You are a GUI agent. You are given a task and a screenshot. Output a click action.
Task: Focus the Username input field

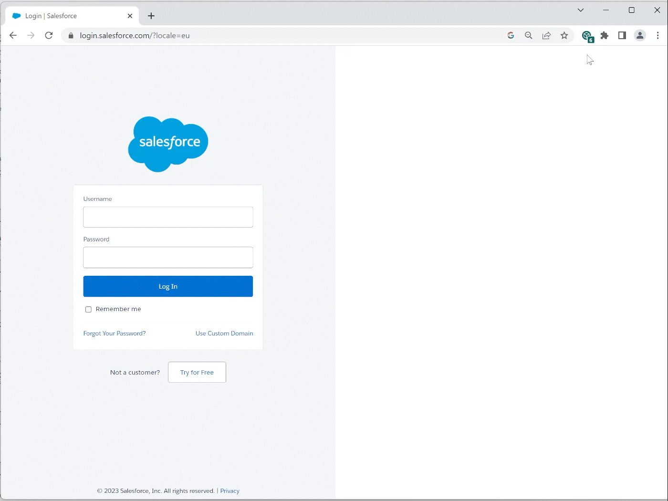pyautogui.click(x=168, y=217)
